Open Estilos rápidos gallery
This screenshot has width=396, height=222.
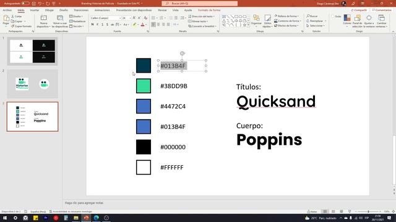267,22
